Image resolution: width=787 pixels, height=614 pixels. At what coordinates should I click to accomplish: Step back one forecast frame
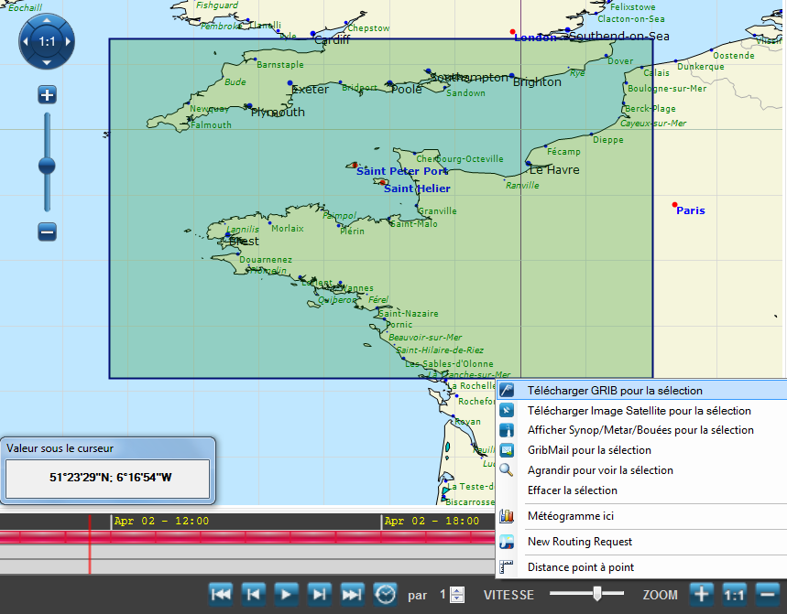click(254, 594)
